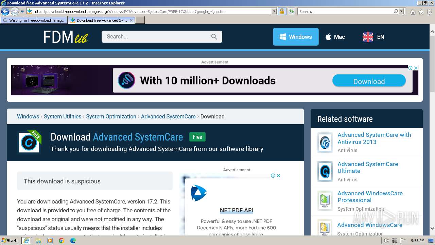This screenshot has width=435, height=245.
Task: Close the top banner advertisement
Action: [416, 68]
